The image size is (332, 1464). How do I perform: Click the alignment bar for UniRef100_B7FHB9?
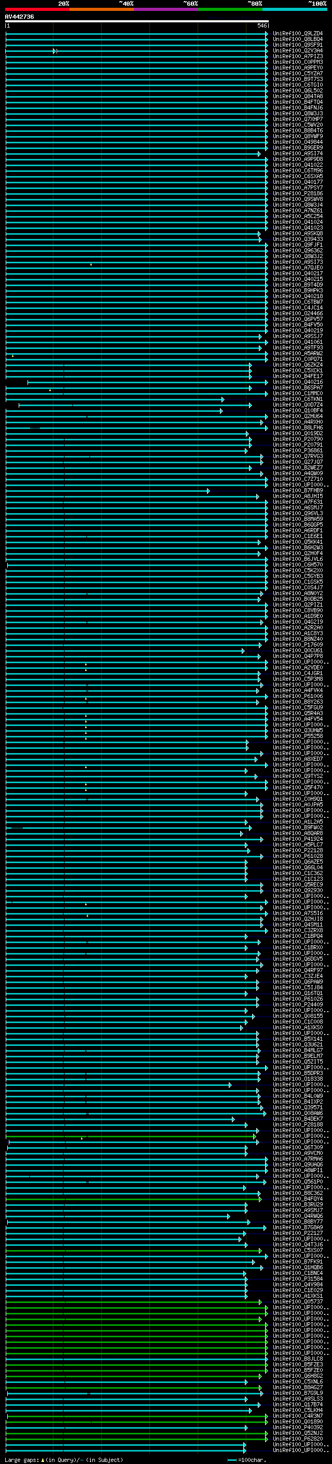pos(107,490)
